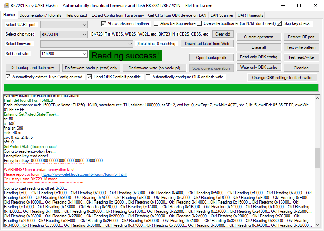
Task: Click Download latest from Web
Action: coord(207,44)
